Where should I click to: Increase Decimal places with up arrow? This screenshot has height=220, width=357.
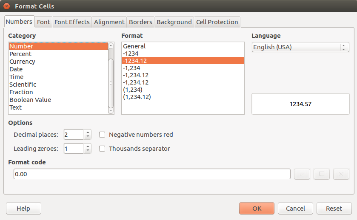(x=88, y=132)
